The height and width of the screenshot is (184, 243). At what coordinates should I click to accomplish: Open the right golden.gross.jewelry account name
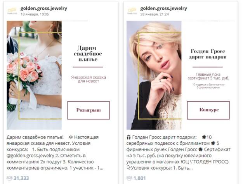(x=164, y=9)
